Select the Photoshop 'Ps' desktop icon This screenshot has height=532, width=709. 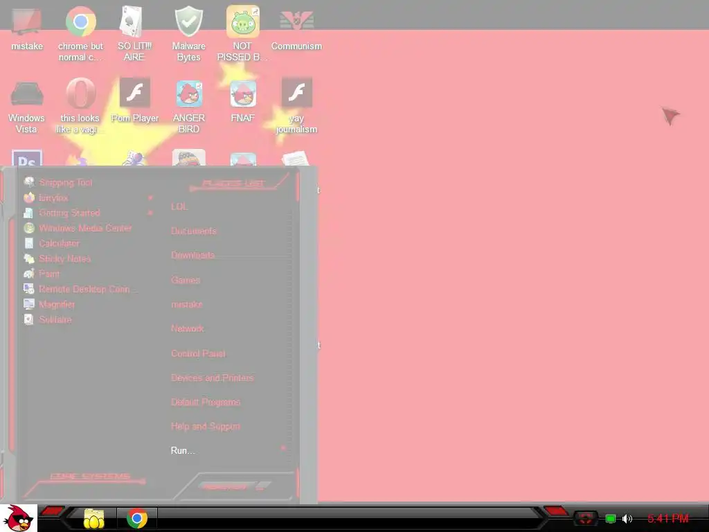click(x=27, y=157)
